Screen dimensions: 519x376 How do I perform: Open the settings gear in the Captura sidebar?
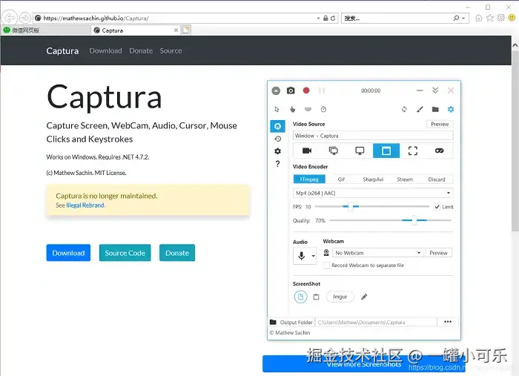coord(278,151)
